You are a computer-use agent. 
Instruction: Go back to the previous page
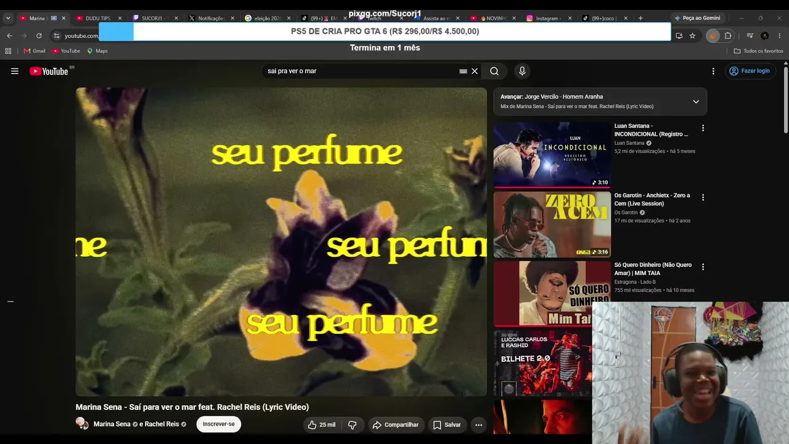[9, 36]
